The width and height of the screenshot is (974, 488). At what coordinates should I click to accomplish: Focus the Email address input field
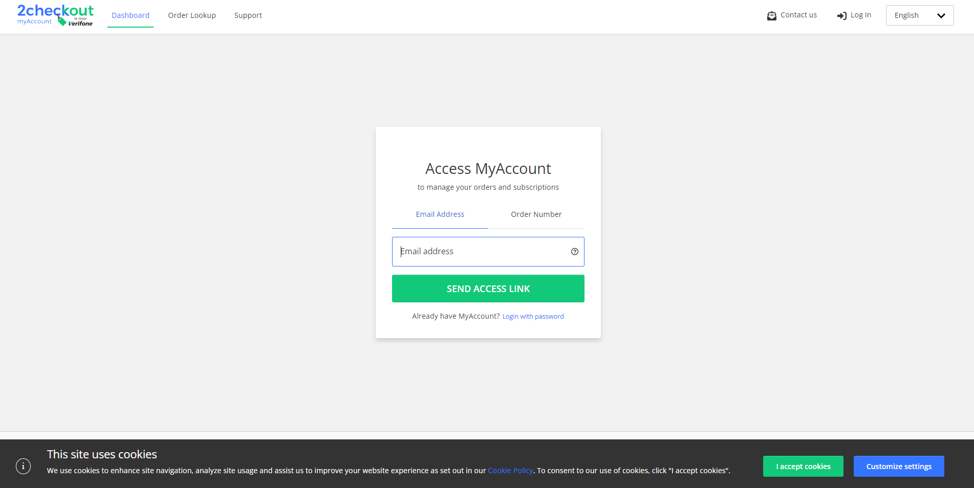[x=488, y=252]
